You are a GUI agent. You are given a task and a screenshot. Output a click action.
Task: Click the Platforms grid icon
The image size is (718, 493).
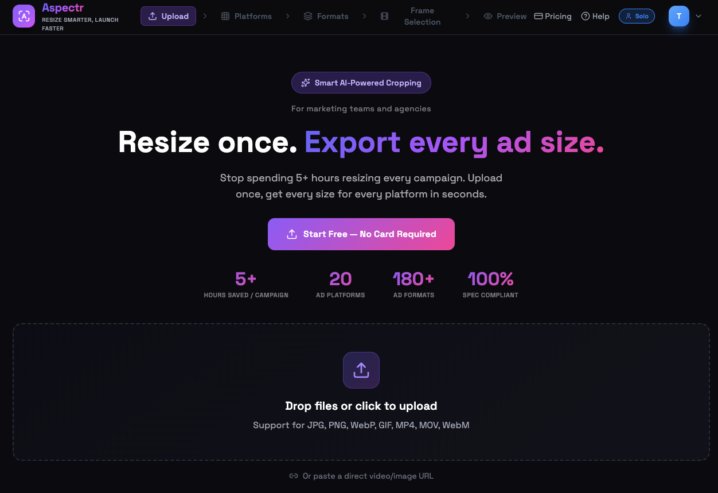click(x=225, y=16)
